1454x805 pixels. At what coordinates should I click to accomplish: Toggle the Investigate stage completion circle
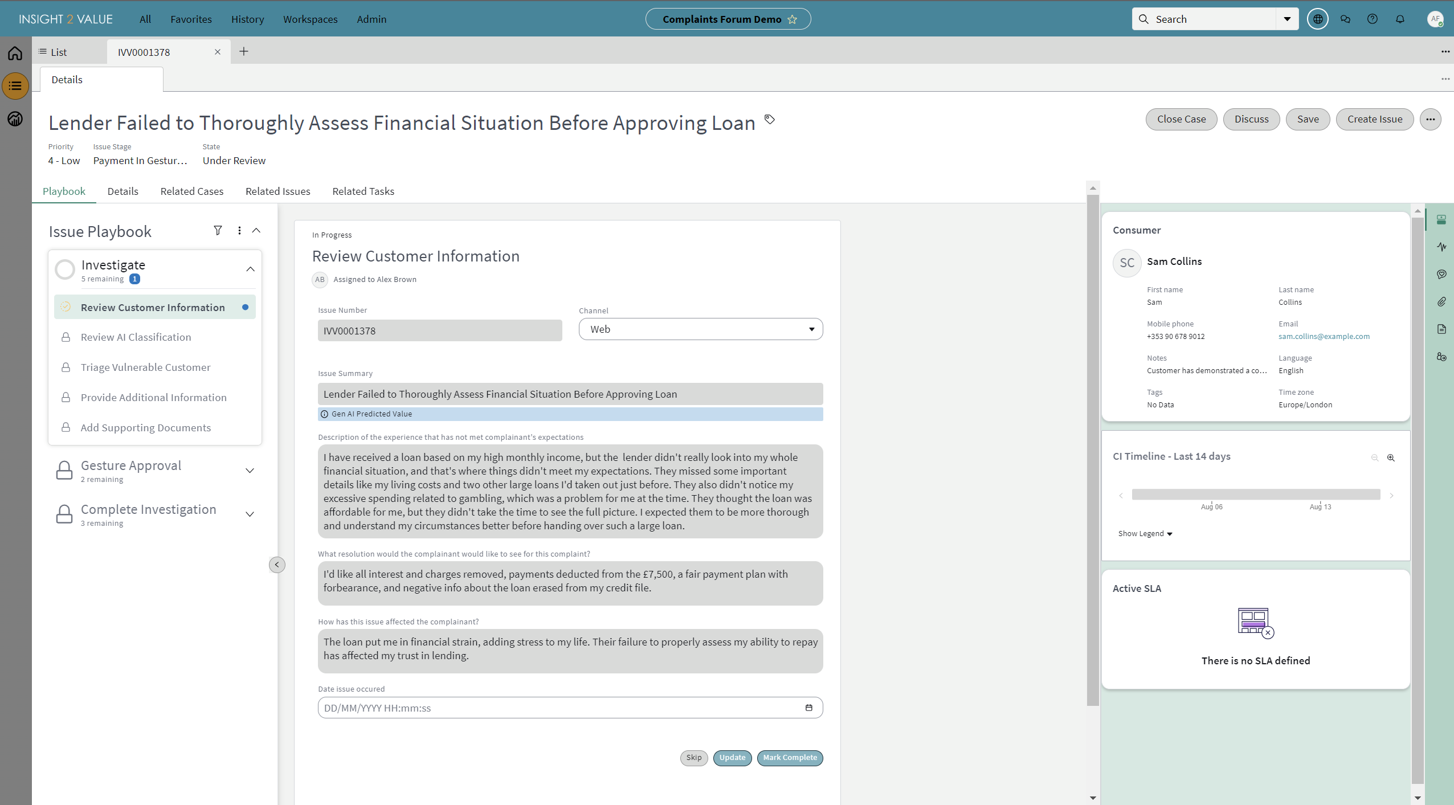point(65,269)
